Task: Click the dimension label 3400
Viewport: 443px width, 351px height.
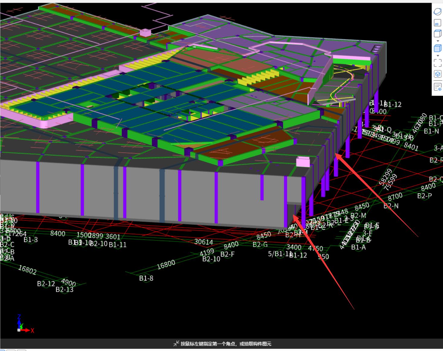Action: coord(294,247)
